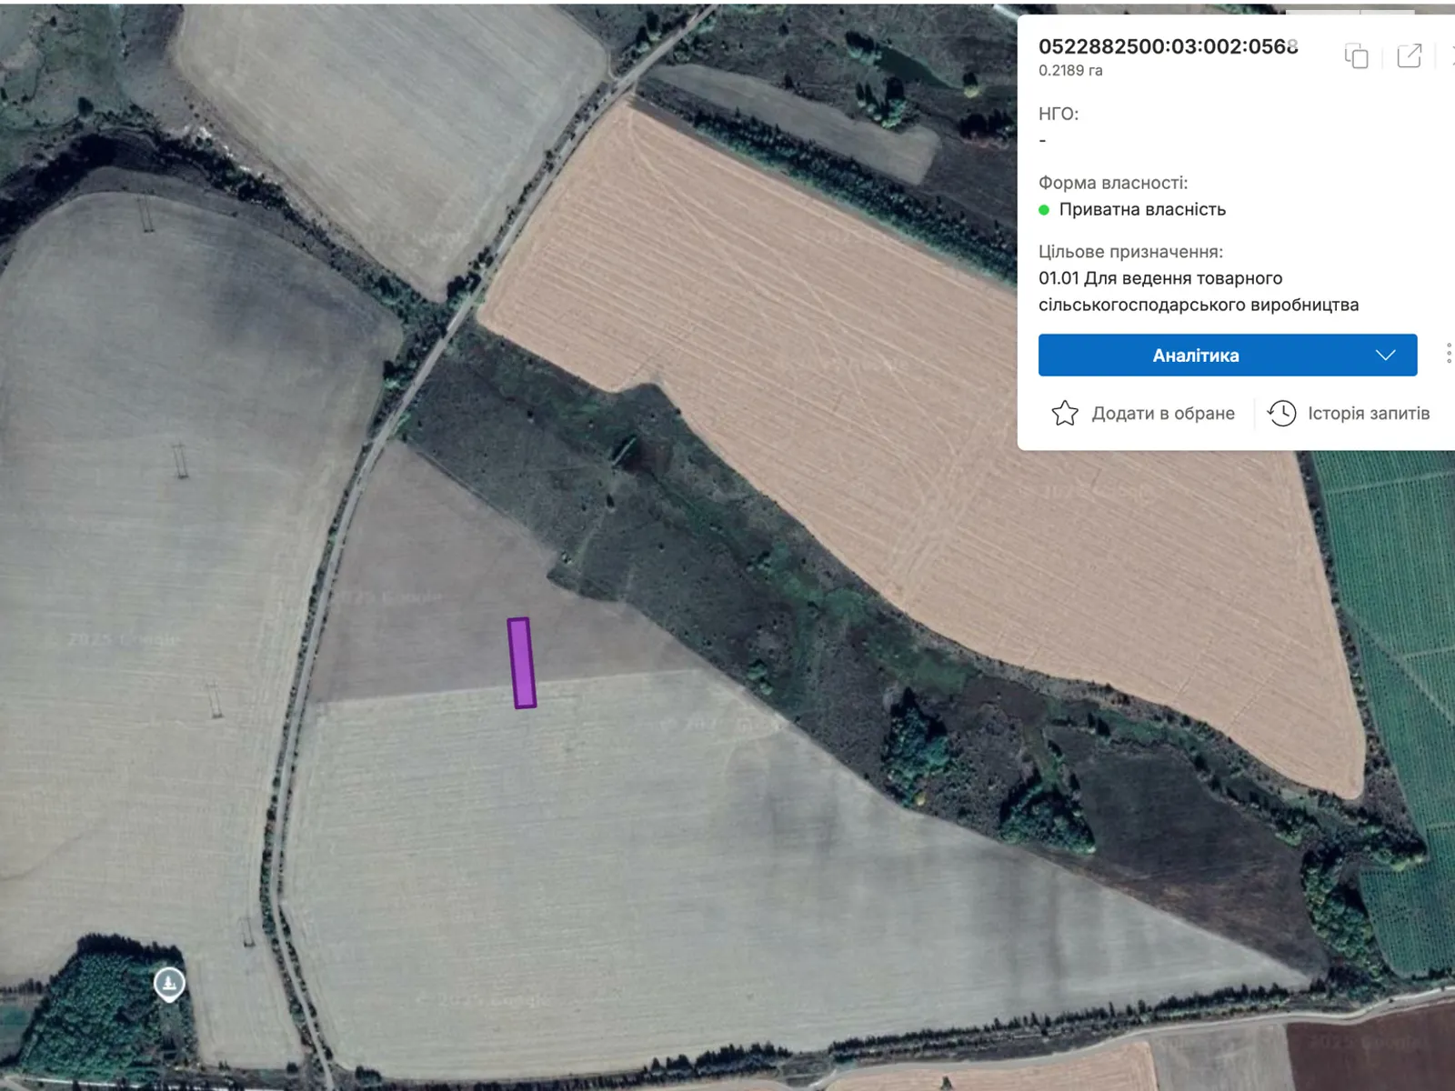Click the Приватна власність ownership text
The height and width of the screenshot is (1091, 1455).
[x=1141, y=210]
